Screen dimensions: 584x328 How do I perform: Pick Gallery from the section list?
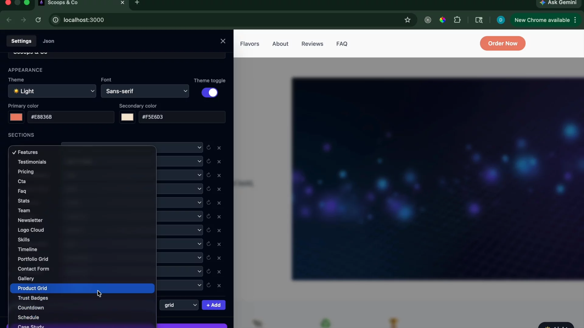pyautogui.click(x=82, y=278)
